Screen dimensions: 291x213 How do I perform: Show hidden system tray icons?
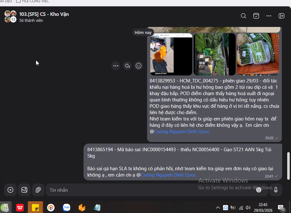(x=218, y=208)
